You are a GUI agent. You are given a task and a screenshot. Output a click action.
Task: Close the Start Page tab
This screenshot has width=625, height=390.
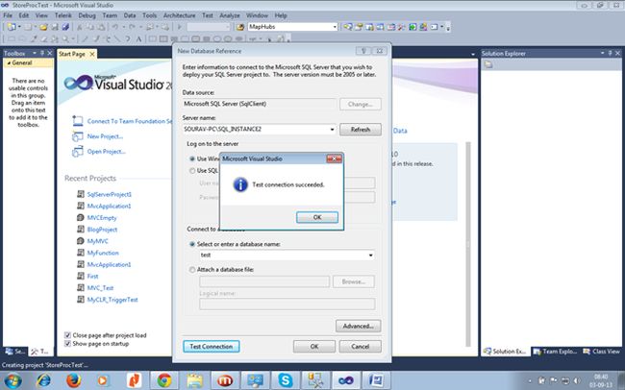tap(92, 54)
